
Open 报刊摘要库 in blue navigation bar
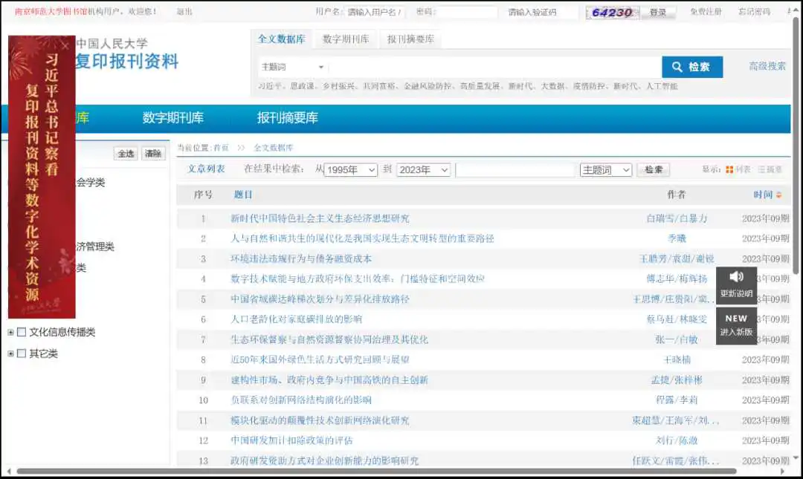click(287, 117)
